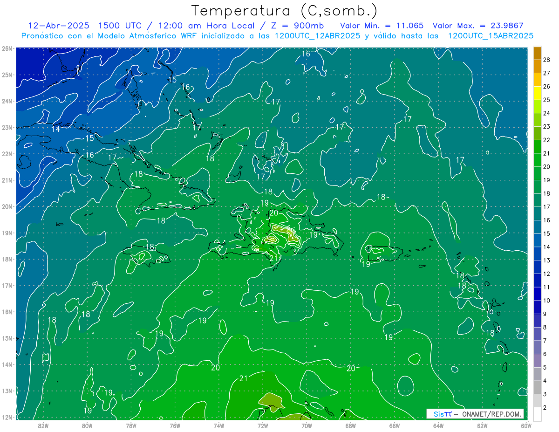The image size is (559, 432).
Task: Click the 16N latitude axis label
Action: (7, 312)
